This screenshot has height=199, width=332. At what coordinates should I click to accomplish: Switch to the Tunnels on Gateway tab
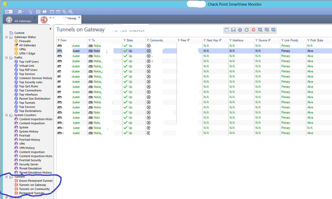coord(60,20)
